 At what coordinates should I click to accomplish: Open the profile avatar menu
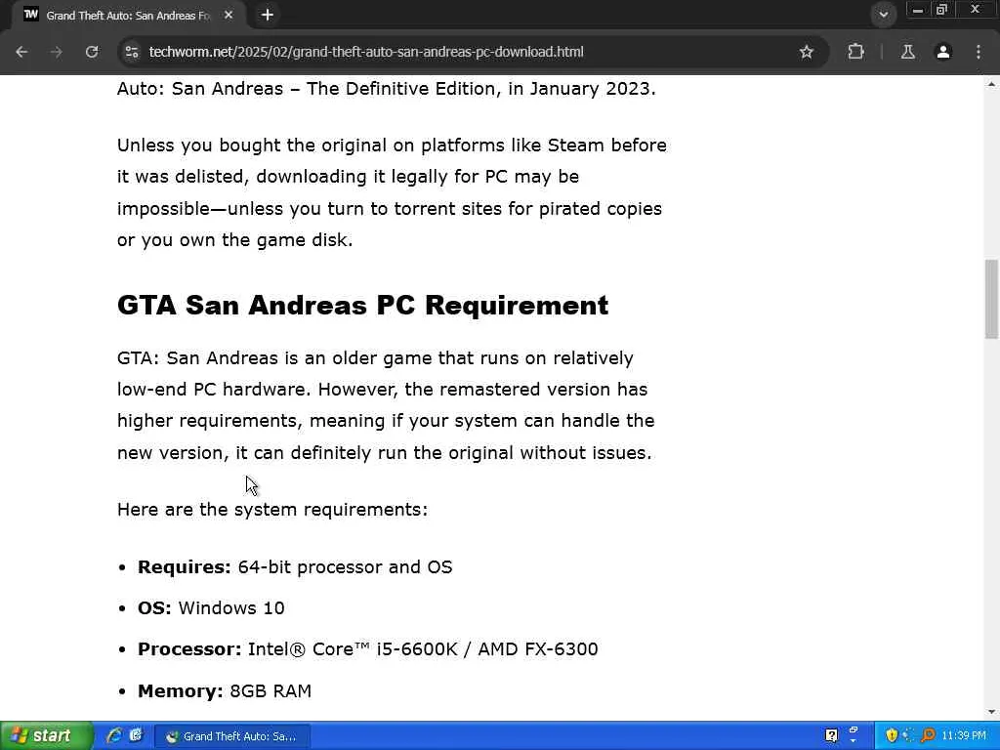pyautogui.click(x=943, y=53)
